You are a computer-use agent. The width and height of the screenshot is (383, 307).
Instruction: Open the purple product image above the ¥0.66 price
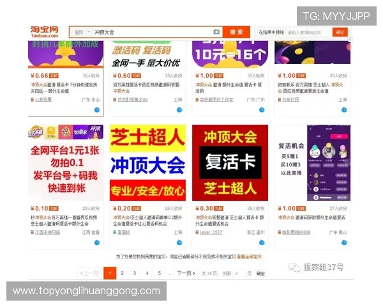click(66, 54)
